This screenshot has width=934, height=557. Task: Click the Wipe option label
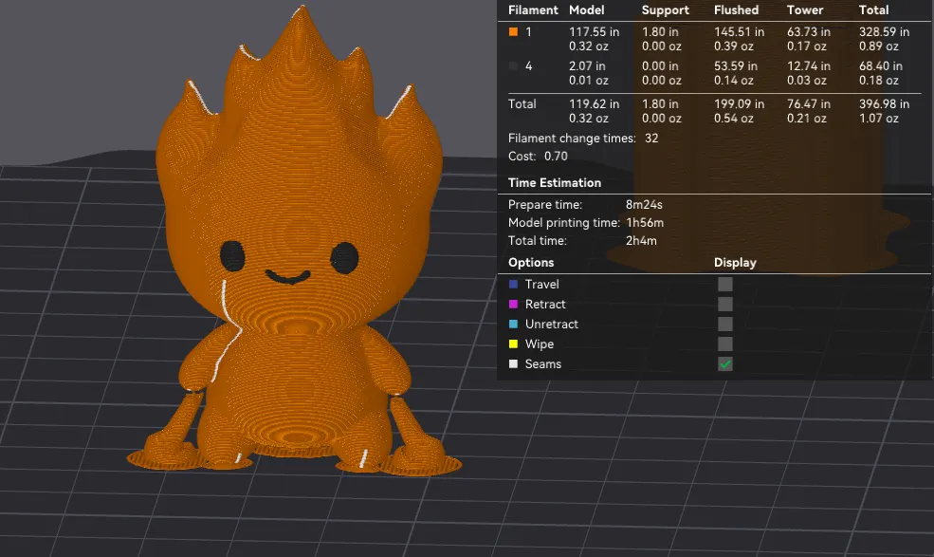coord(540,344)
